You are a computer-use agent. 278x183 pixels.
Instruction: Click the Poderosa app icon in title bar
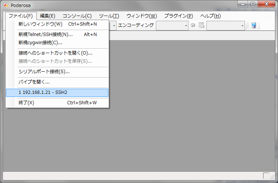coord(6,6)
